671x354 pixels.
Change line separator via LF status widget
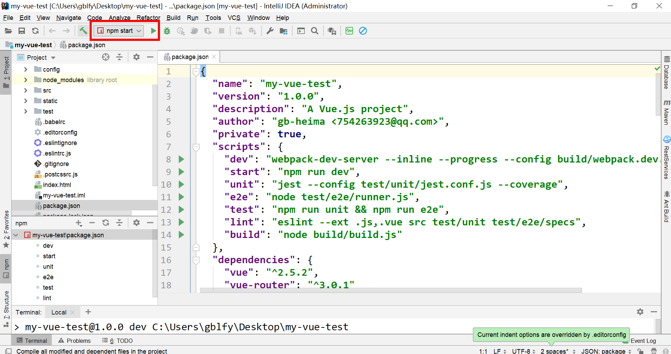click(x=500, y=351)
